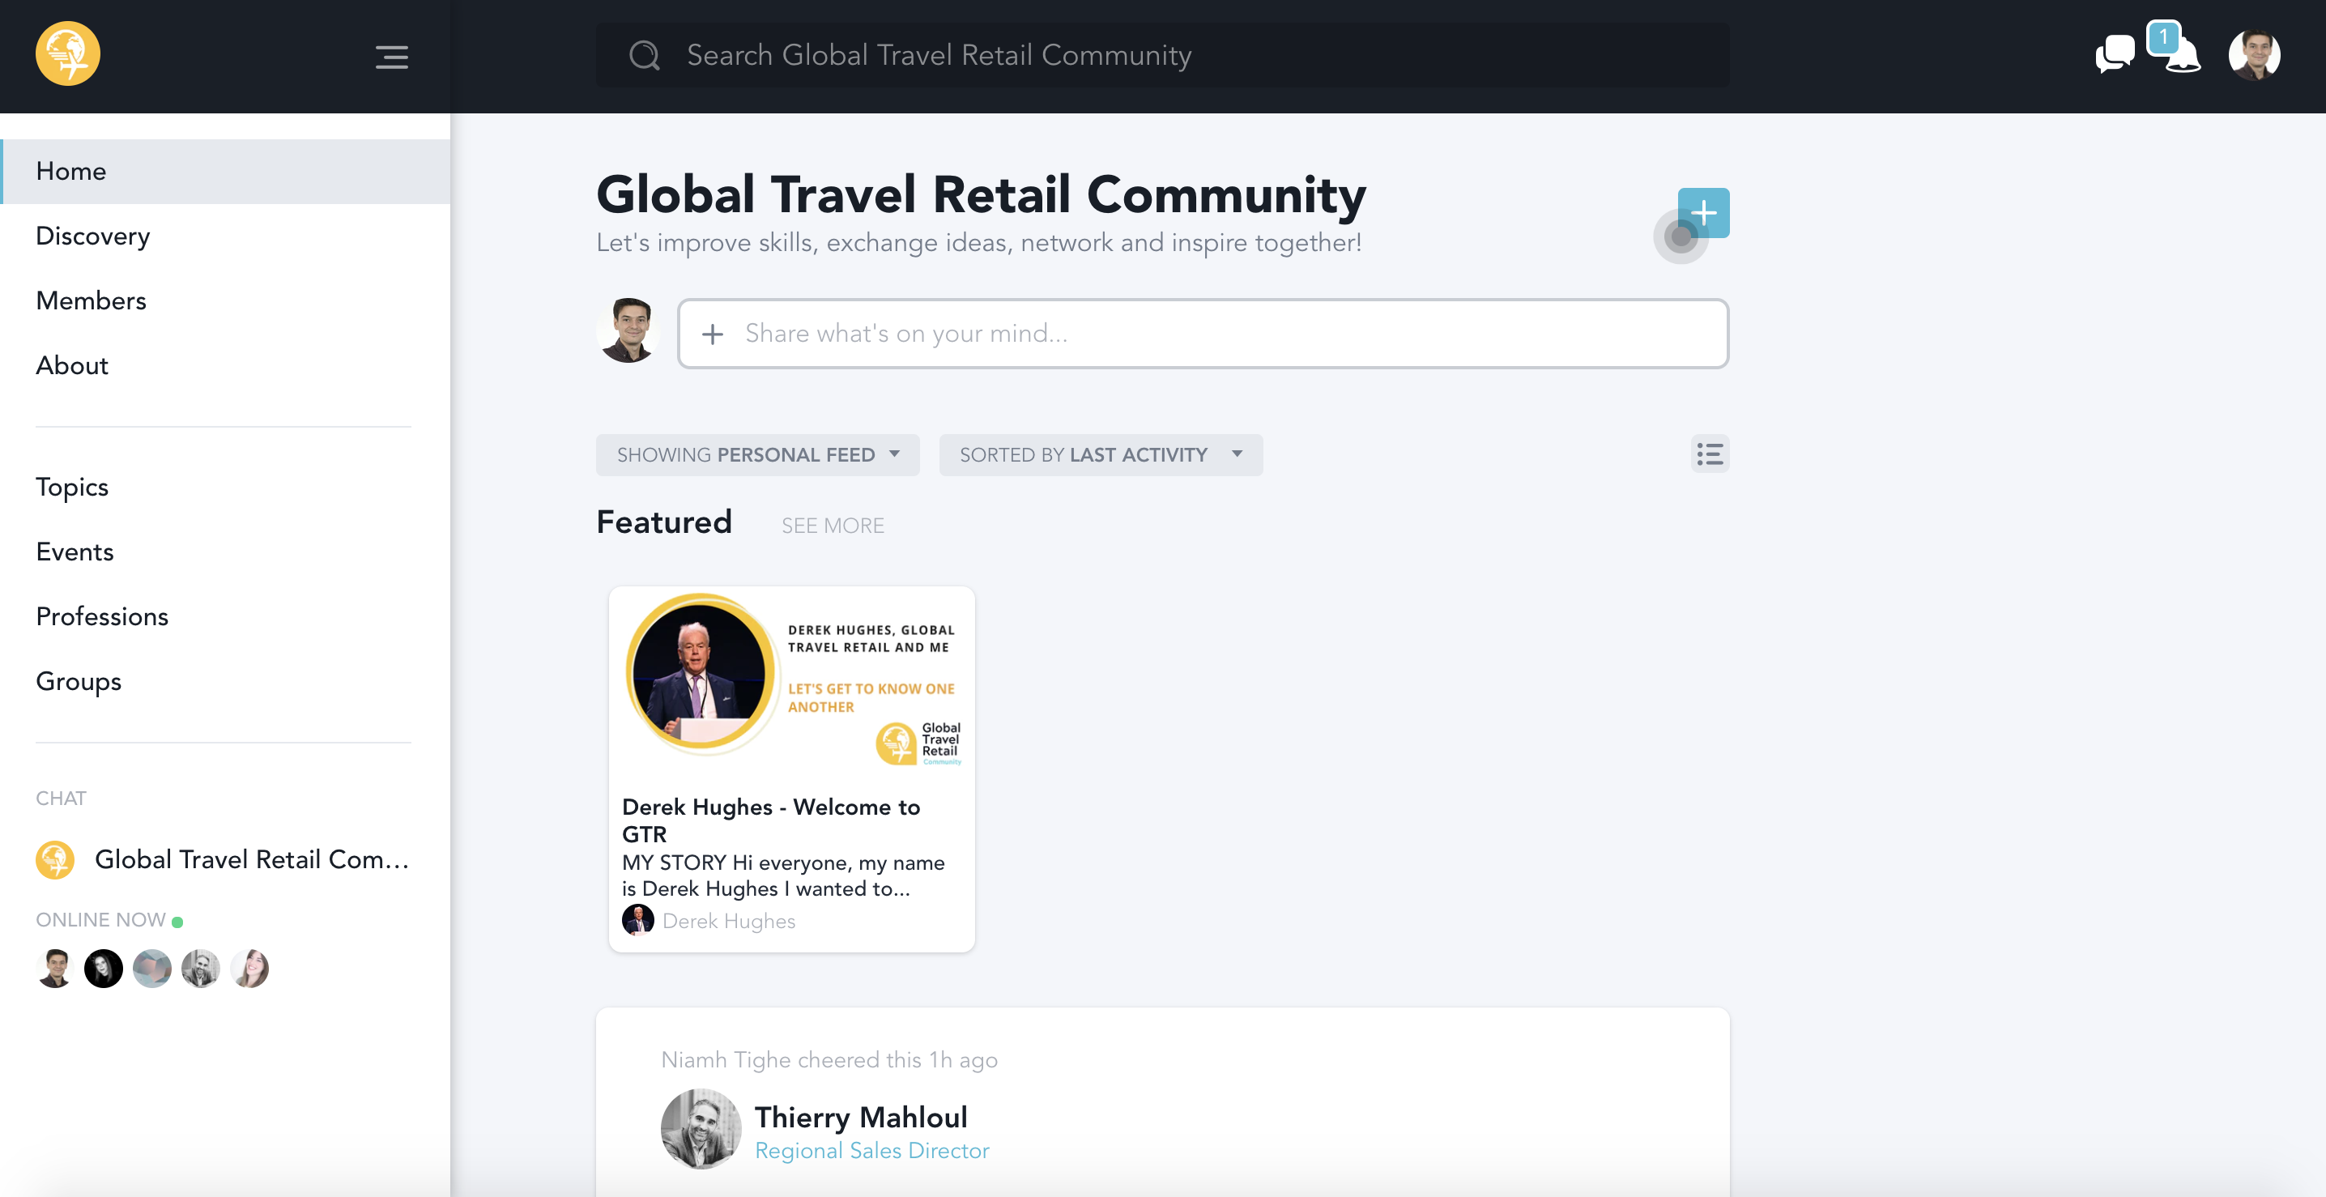This screenshot has width=2326, height=1197.
Task: Click the plus icon in the share box
Action: click(x=713, y=334)
